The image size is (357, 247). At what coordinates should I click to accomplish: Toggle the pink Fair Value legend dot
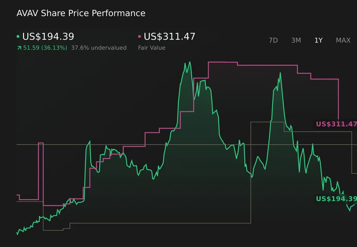139,36
